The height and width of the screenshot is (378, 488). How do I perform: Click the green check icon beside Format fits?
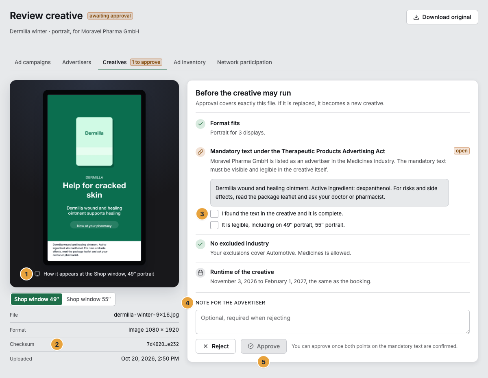coord(200,124)
